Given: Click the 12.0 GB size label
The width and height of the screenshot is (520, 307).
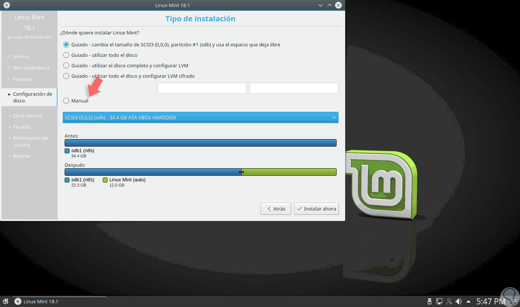Looking at the screenshot, I should coord(117,185).
